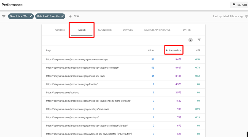The image size is (248, 137).
Task: Open Search type: Web filter chip
Action: click(x=21, y=16)
